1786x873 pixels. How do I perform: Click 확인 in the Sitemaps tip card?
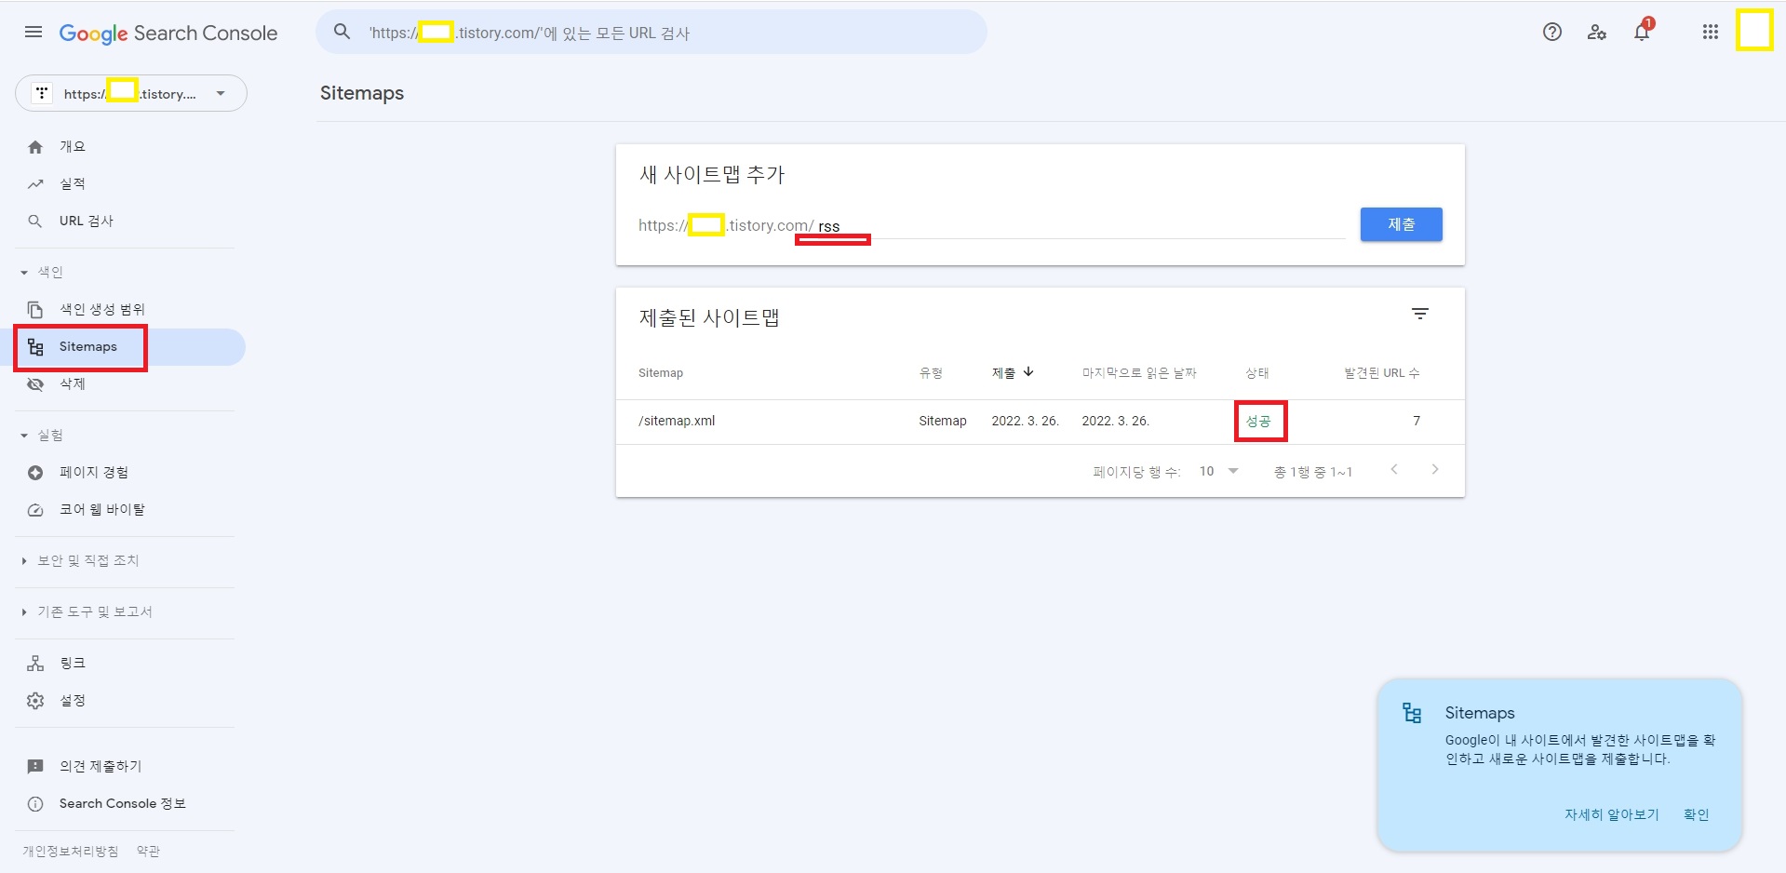coord(1697,814)
